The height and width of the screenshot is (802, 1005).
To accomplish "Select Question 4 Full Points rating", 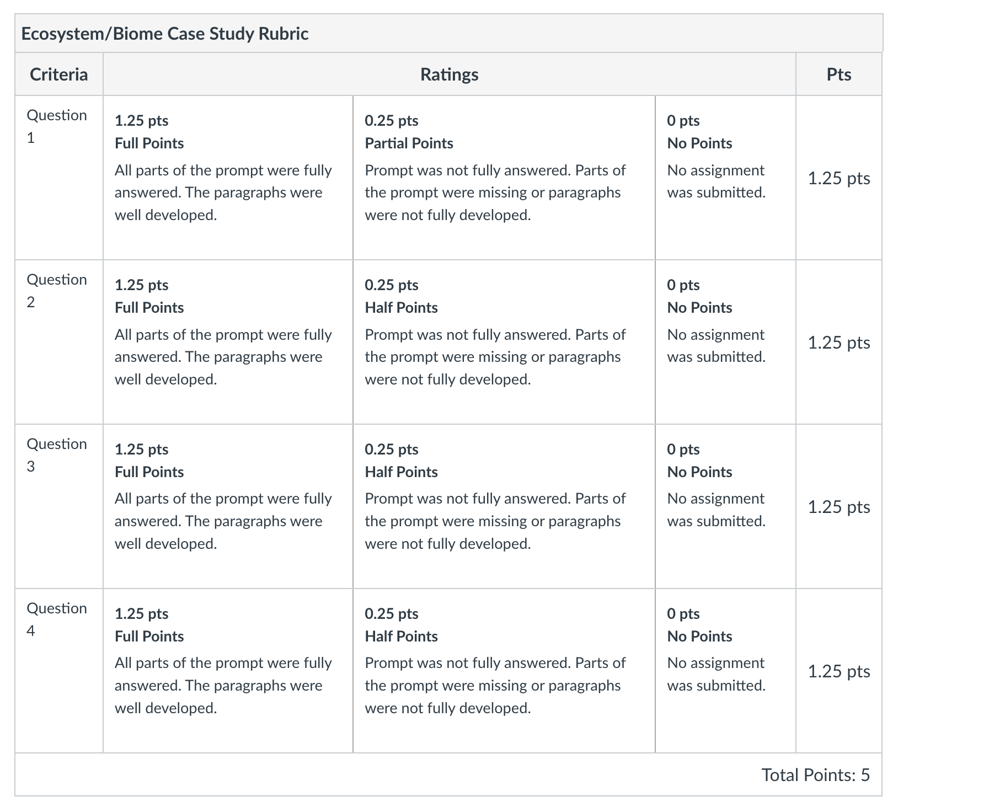I will tap(228, 671).
